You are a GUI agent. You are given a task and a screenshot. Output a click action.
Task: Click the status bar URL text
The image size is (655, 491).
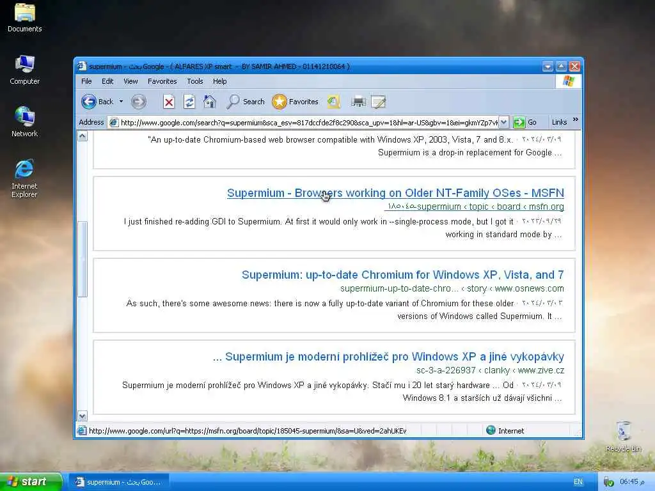coord(248,430)
